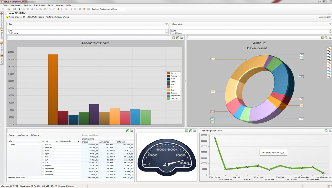Click the Differenz field button above pivot table
The height and width of the screenshot is (188, 332).
point(35,135)
